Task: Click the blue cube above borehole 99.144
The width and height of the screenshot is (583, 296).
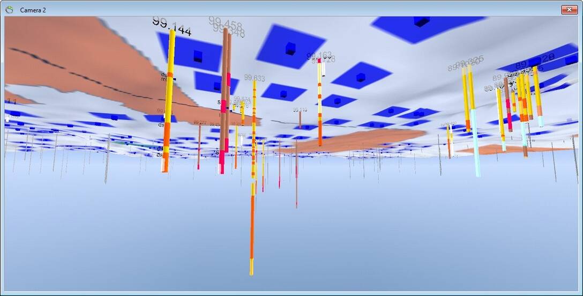Action: click(x=198, y=56)
